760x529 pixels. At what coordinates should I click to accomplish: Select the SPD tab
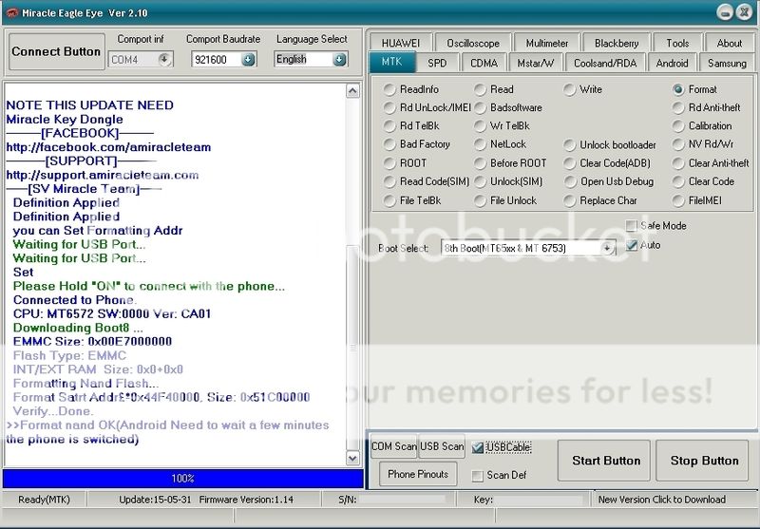click(x=437, y=63)
